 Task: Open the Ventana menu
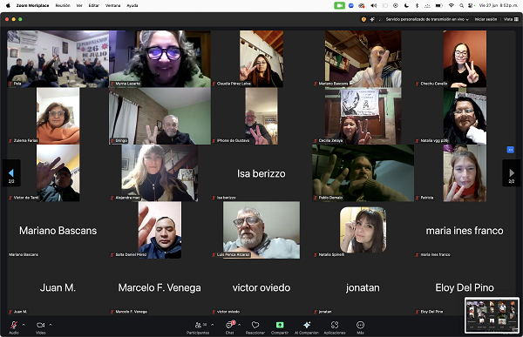click(112, 6)
